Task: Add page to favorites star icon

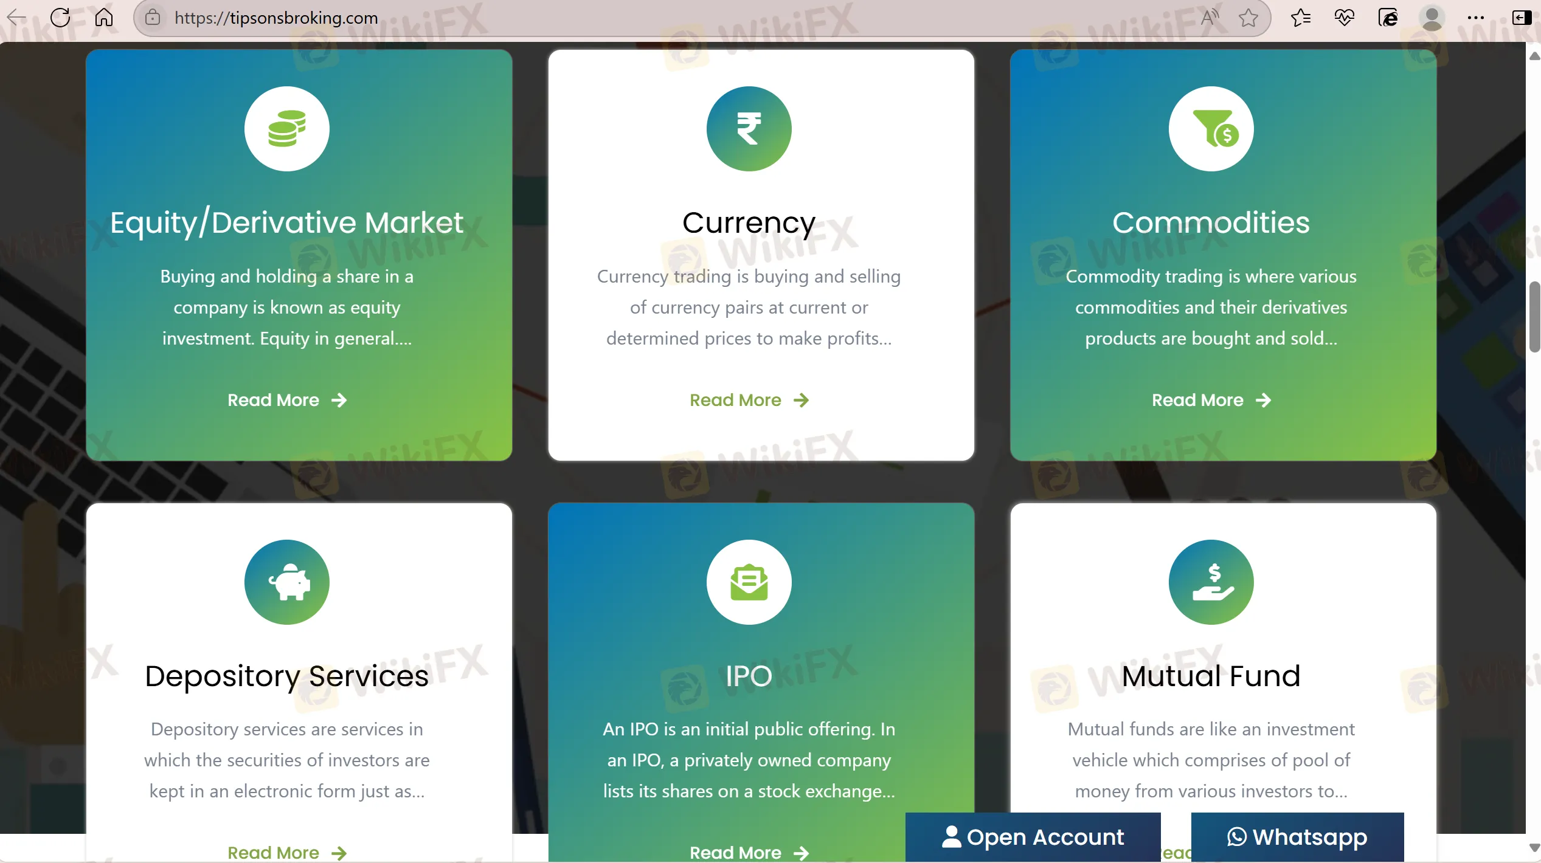Action: pos(1248,18)
